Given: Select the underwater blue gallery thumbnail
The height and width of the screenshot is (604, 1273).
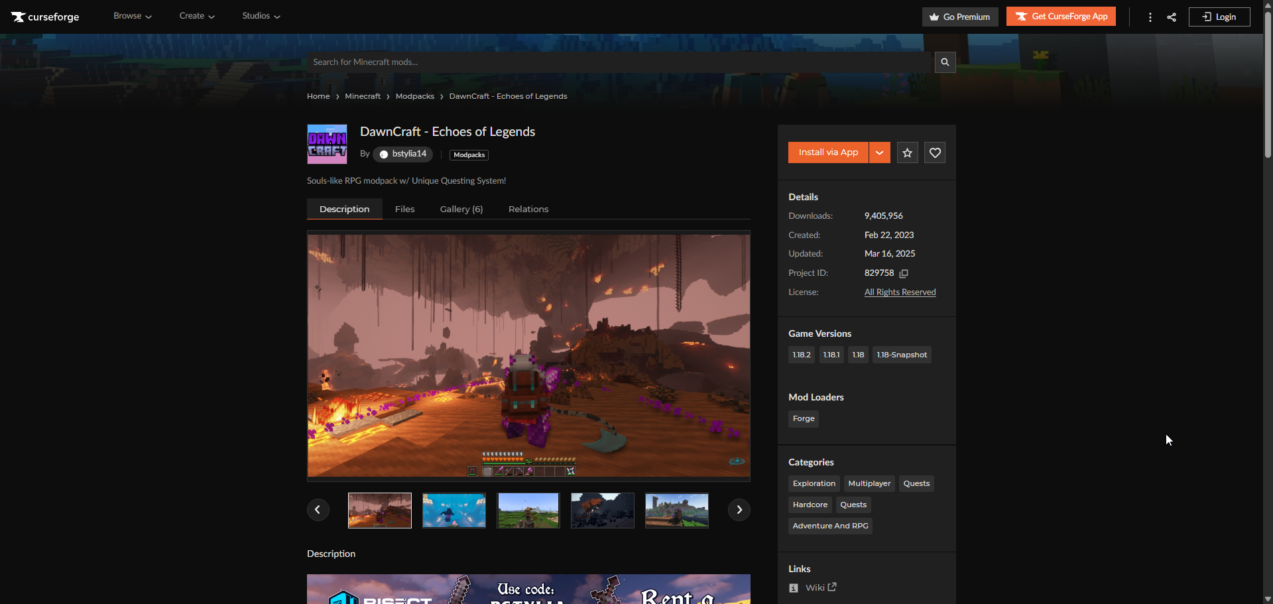Looking at the screenshot, I should [454, 511].
